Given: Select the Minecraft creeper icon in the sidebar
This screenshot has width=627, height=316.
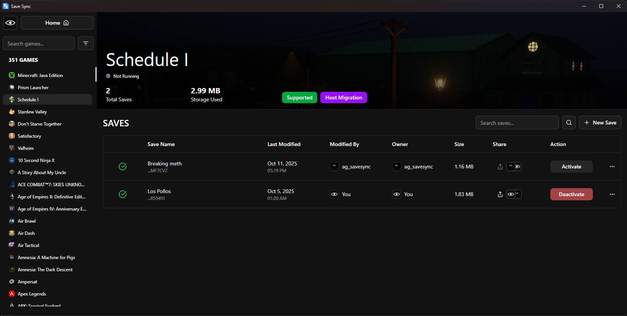Looking at the screenshot, I should coord(12,75).
